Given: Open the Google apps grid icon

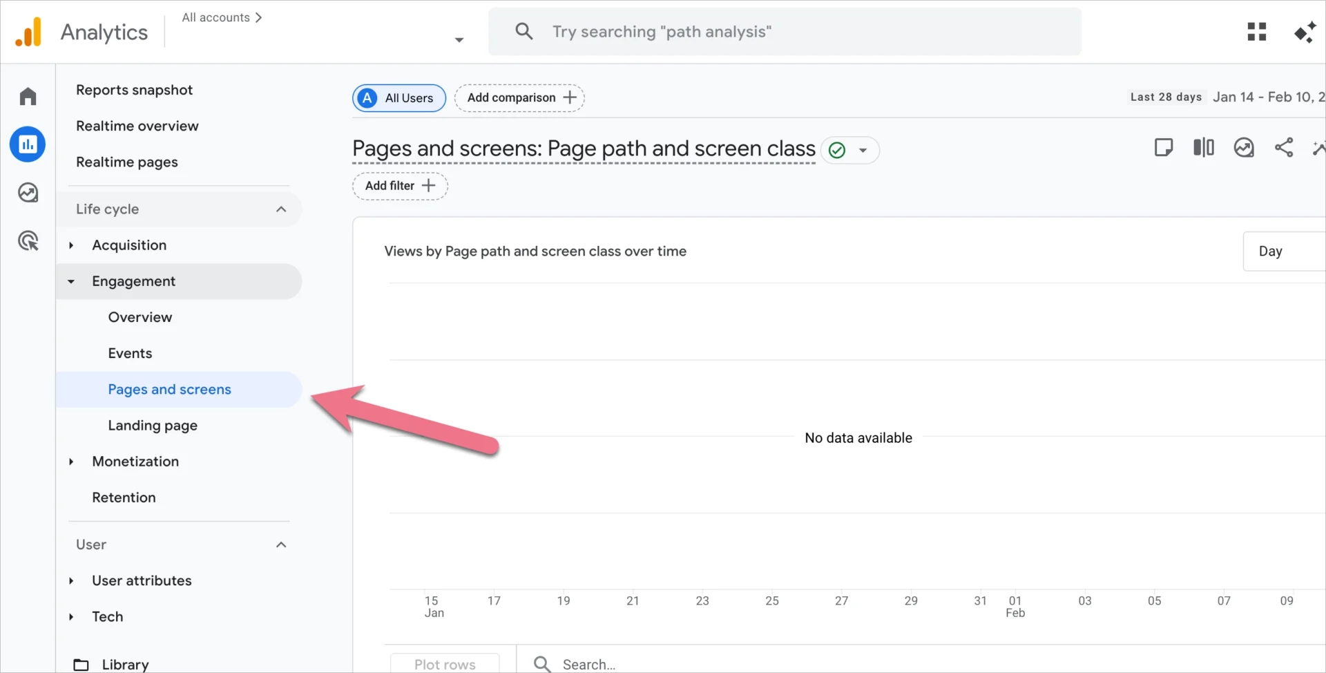Looking at the screenshot, I should [1257, 31].
